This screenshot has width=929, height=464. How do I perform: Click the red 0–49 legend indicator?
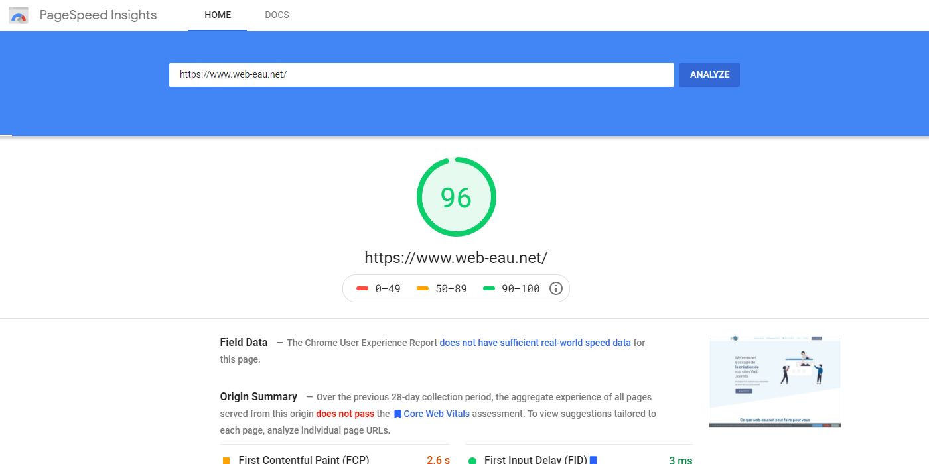pos(362,288)
